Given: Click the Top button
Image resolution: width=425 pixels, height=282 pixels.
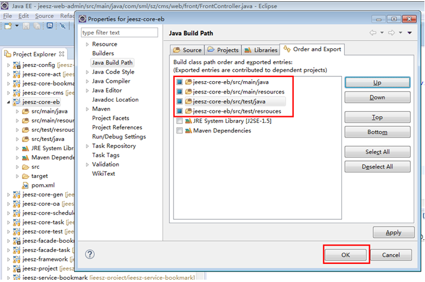Looking at the screenshot, I should coord(377,117).
